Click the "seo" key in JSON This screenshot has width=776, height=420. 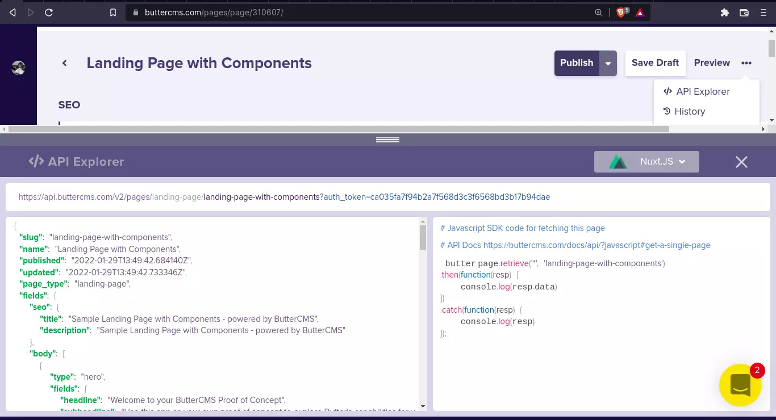(41, 307)
